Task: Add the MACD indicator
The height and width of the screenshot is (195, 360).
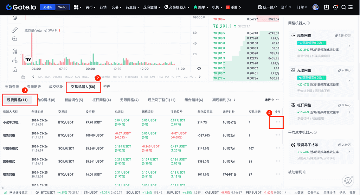Action: pos(68,77)
